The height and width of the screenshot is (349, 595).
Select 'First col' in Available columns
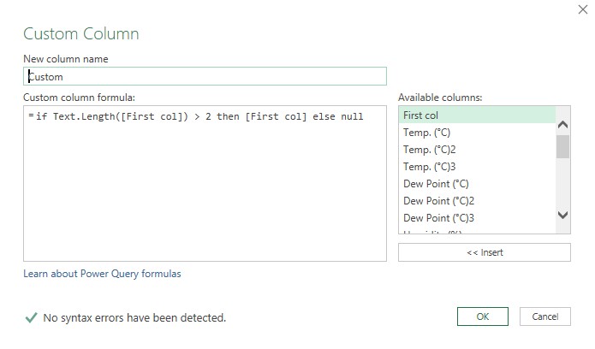click(476, 115)
